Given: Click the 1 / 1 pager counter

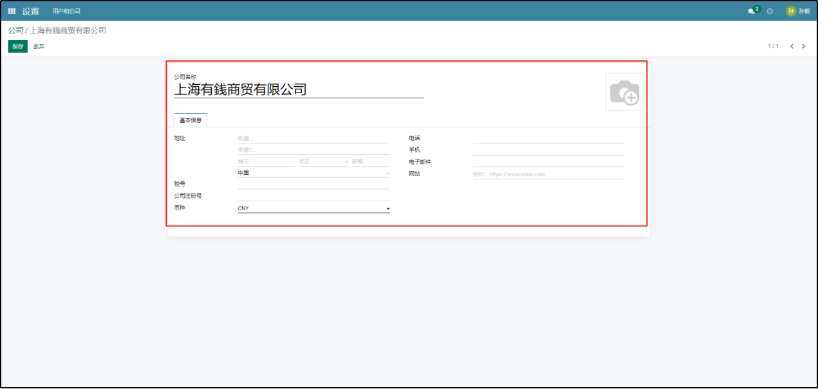Looking at the screenshot, I should (774, 46).
